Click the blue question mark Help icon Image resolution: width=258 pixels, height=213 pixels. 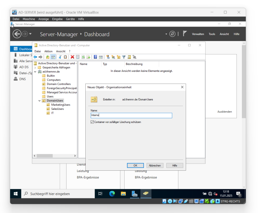pyautogui.click(x=95, y=57)
